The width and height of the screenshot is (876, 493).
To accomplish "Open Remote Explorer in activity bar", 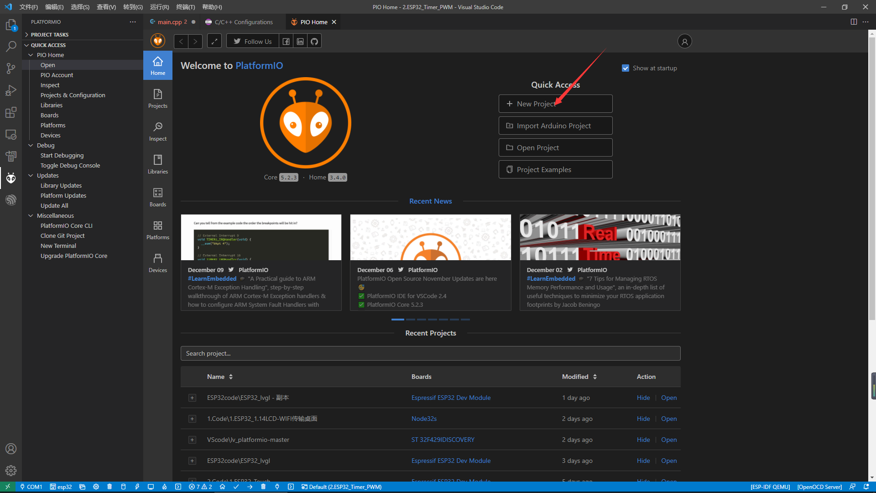I will (11, 135).
